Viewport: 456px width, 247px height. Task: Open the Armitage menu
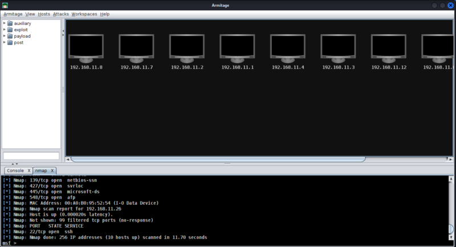click(x=13, y=14)
